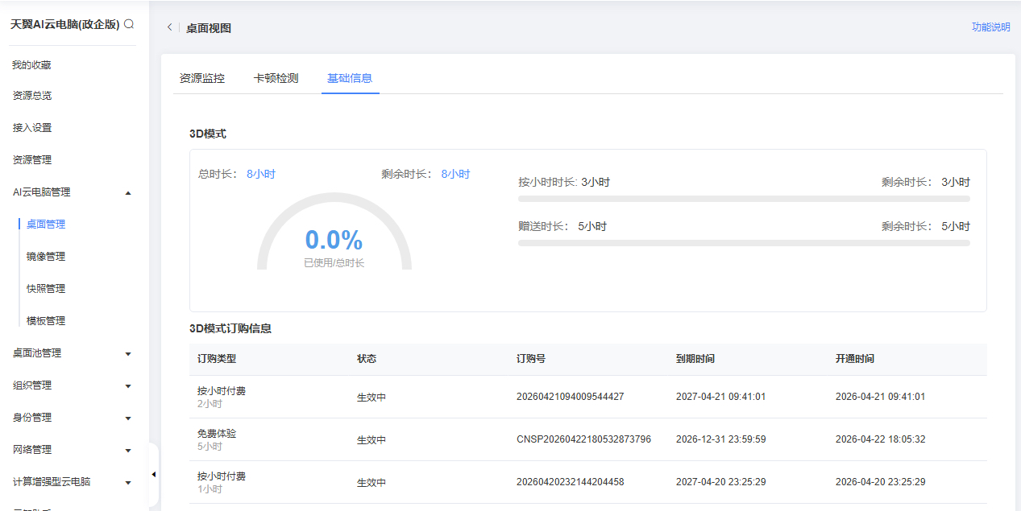
Task: Go to 资源总览 in the sidebar
Action: 31,96
